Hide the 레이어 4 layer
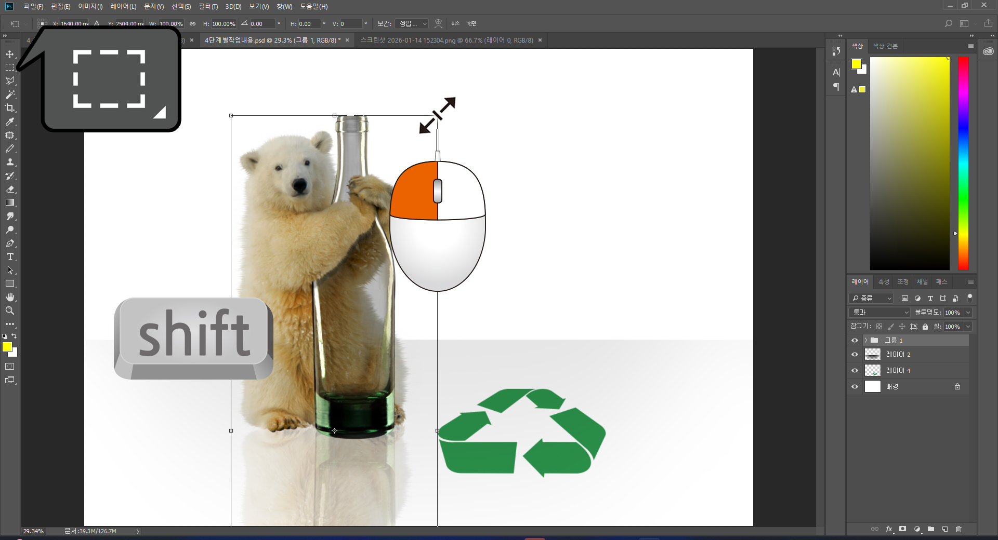 [x=855, y=371]
